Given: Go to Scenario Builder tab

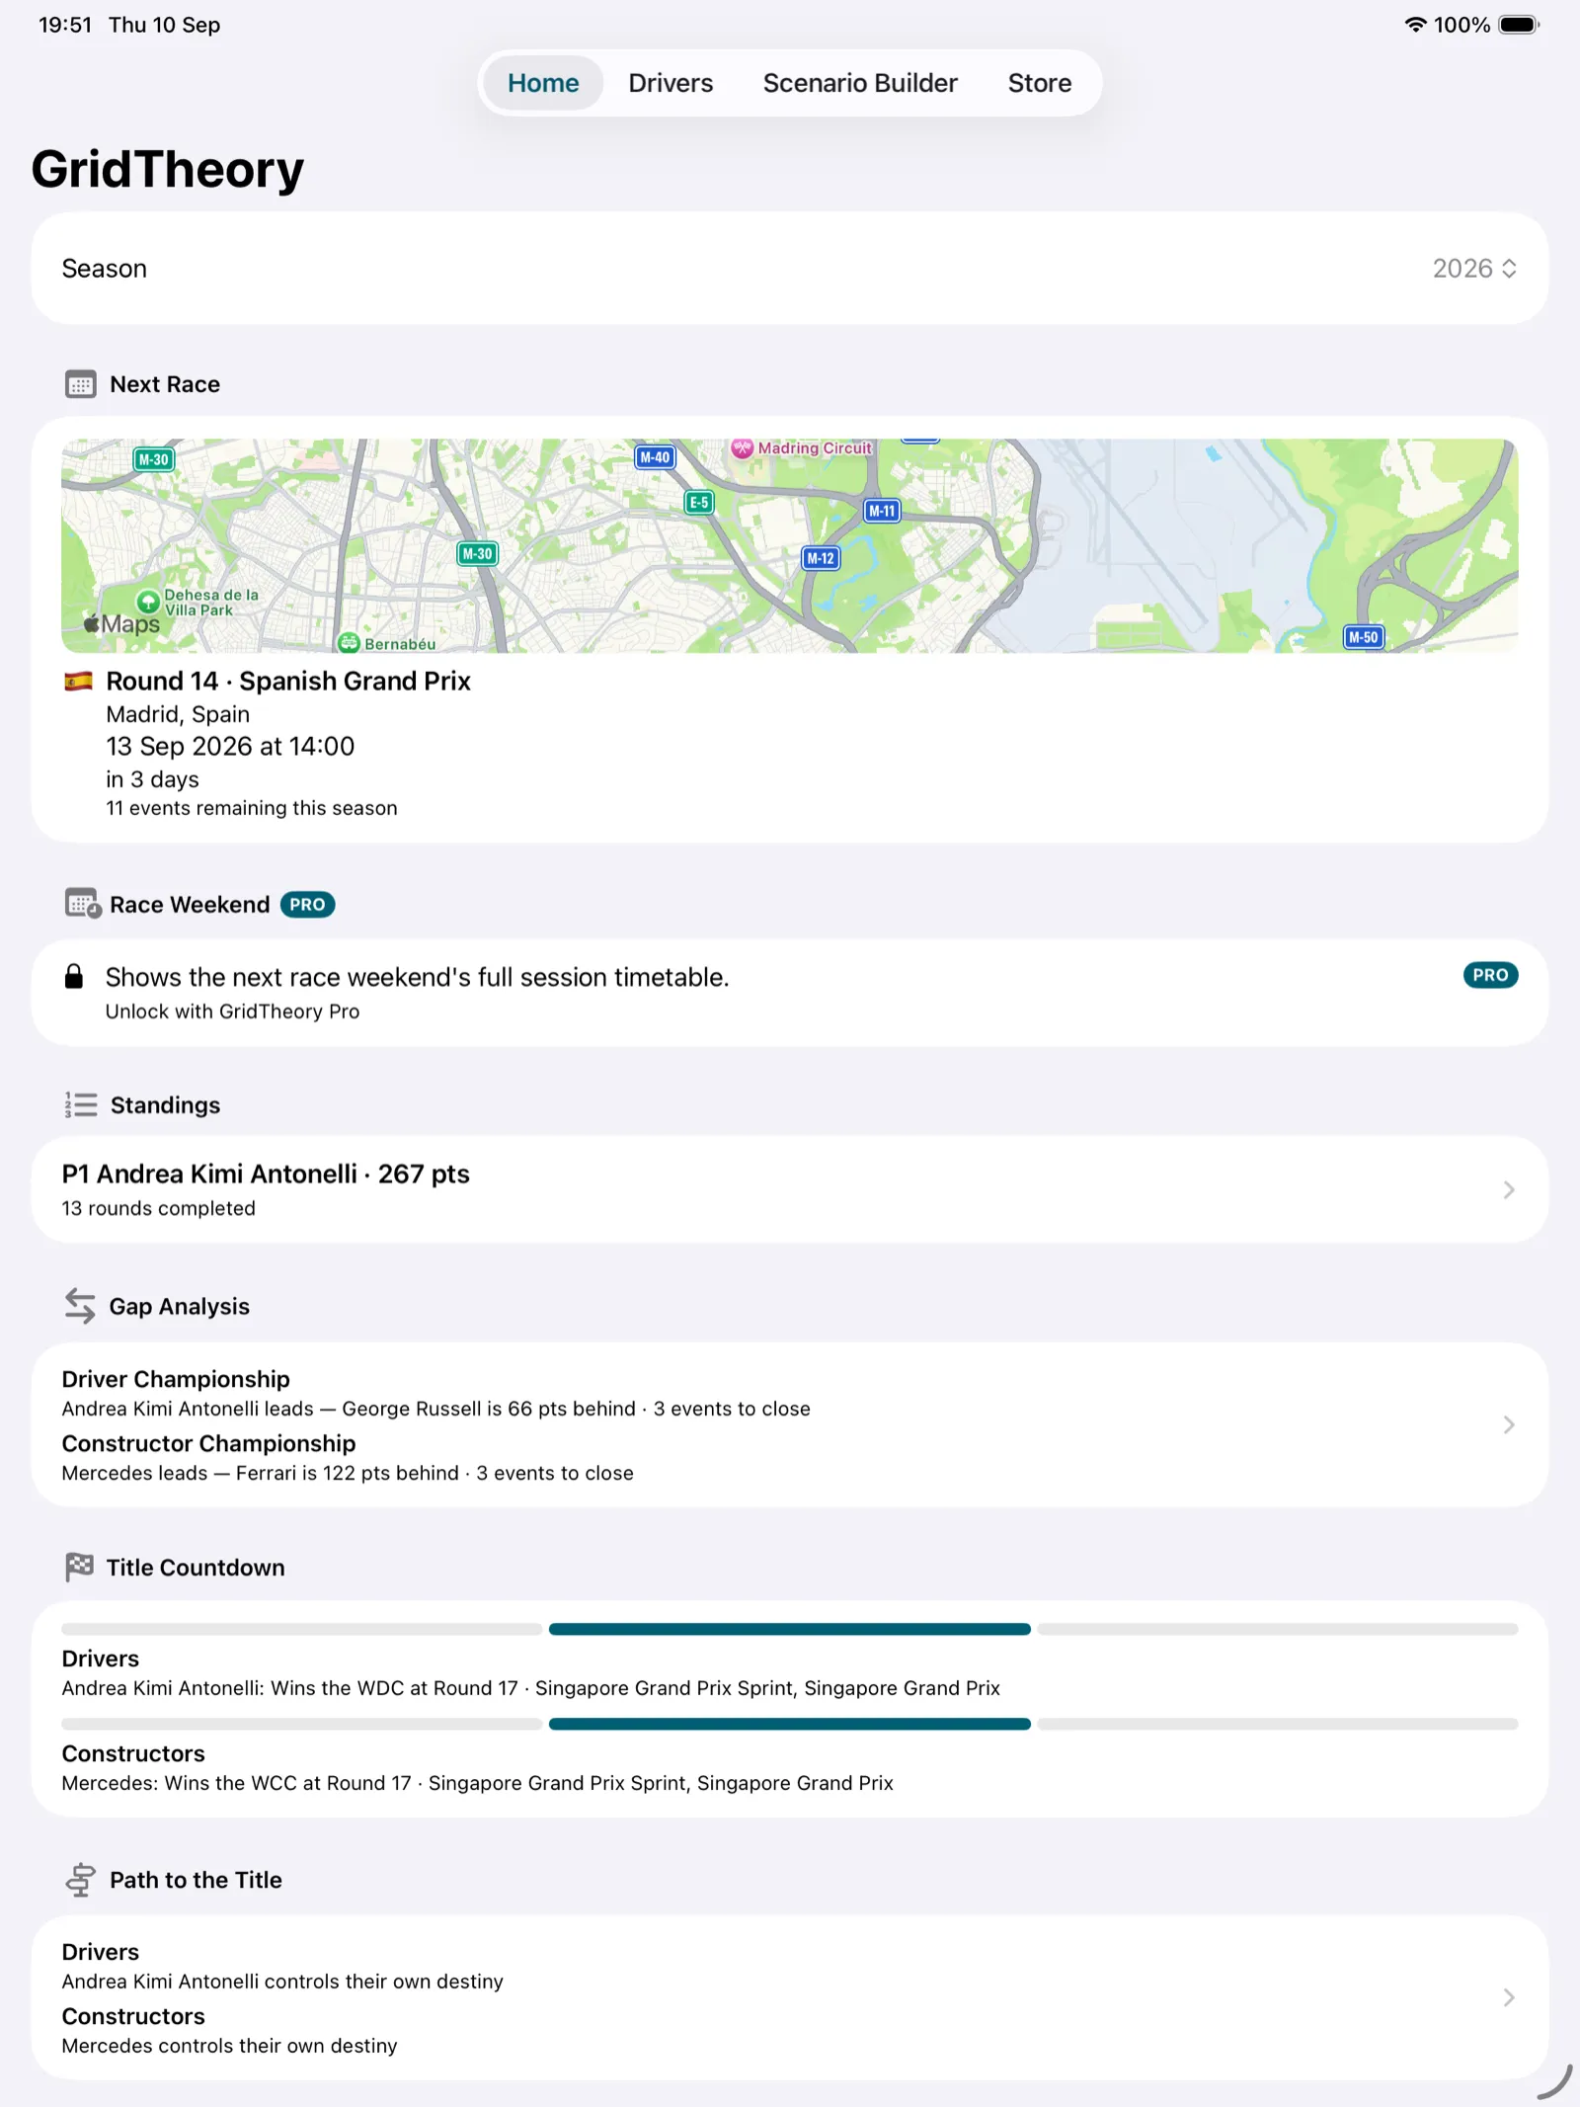Looking at the screenshot, I should coord(860,83).
